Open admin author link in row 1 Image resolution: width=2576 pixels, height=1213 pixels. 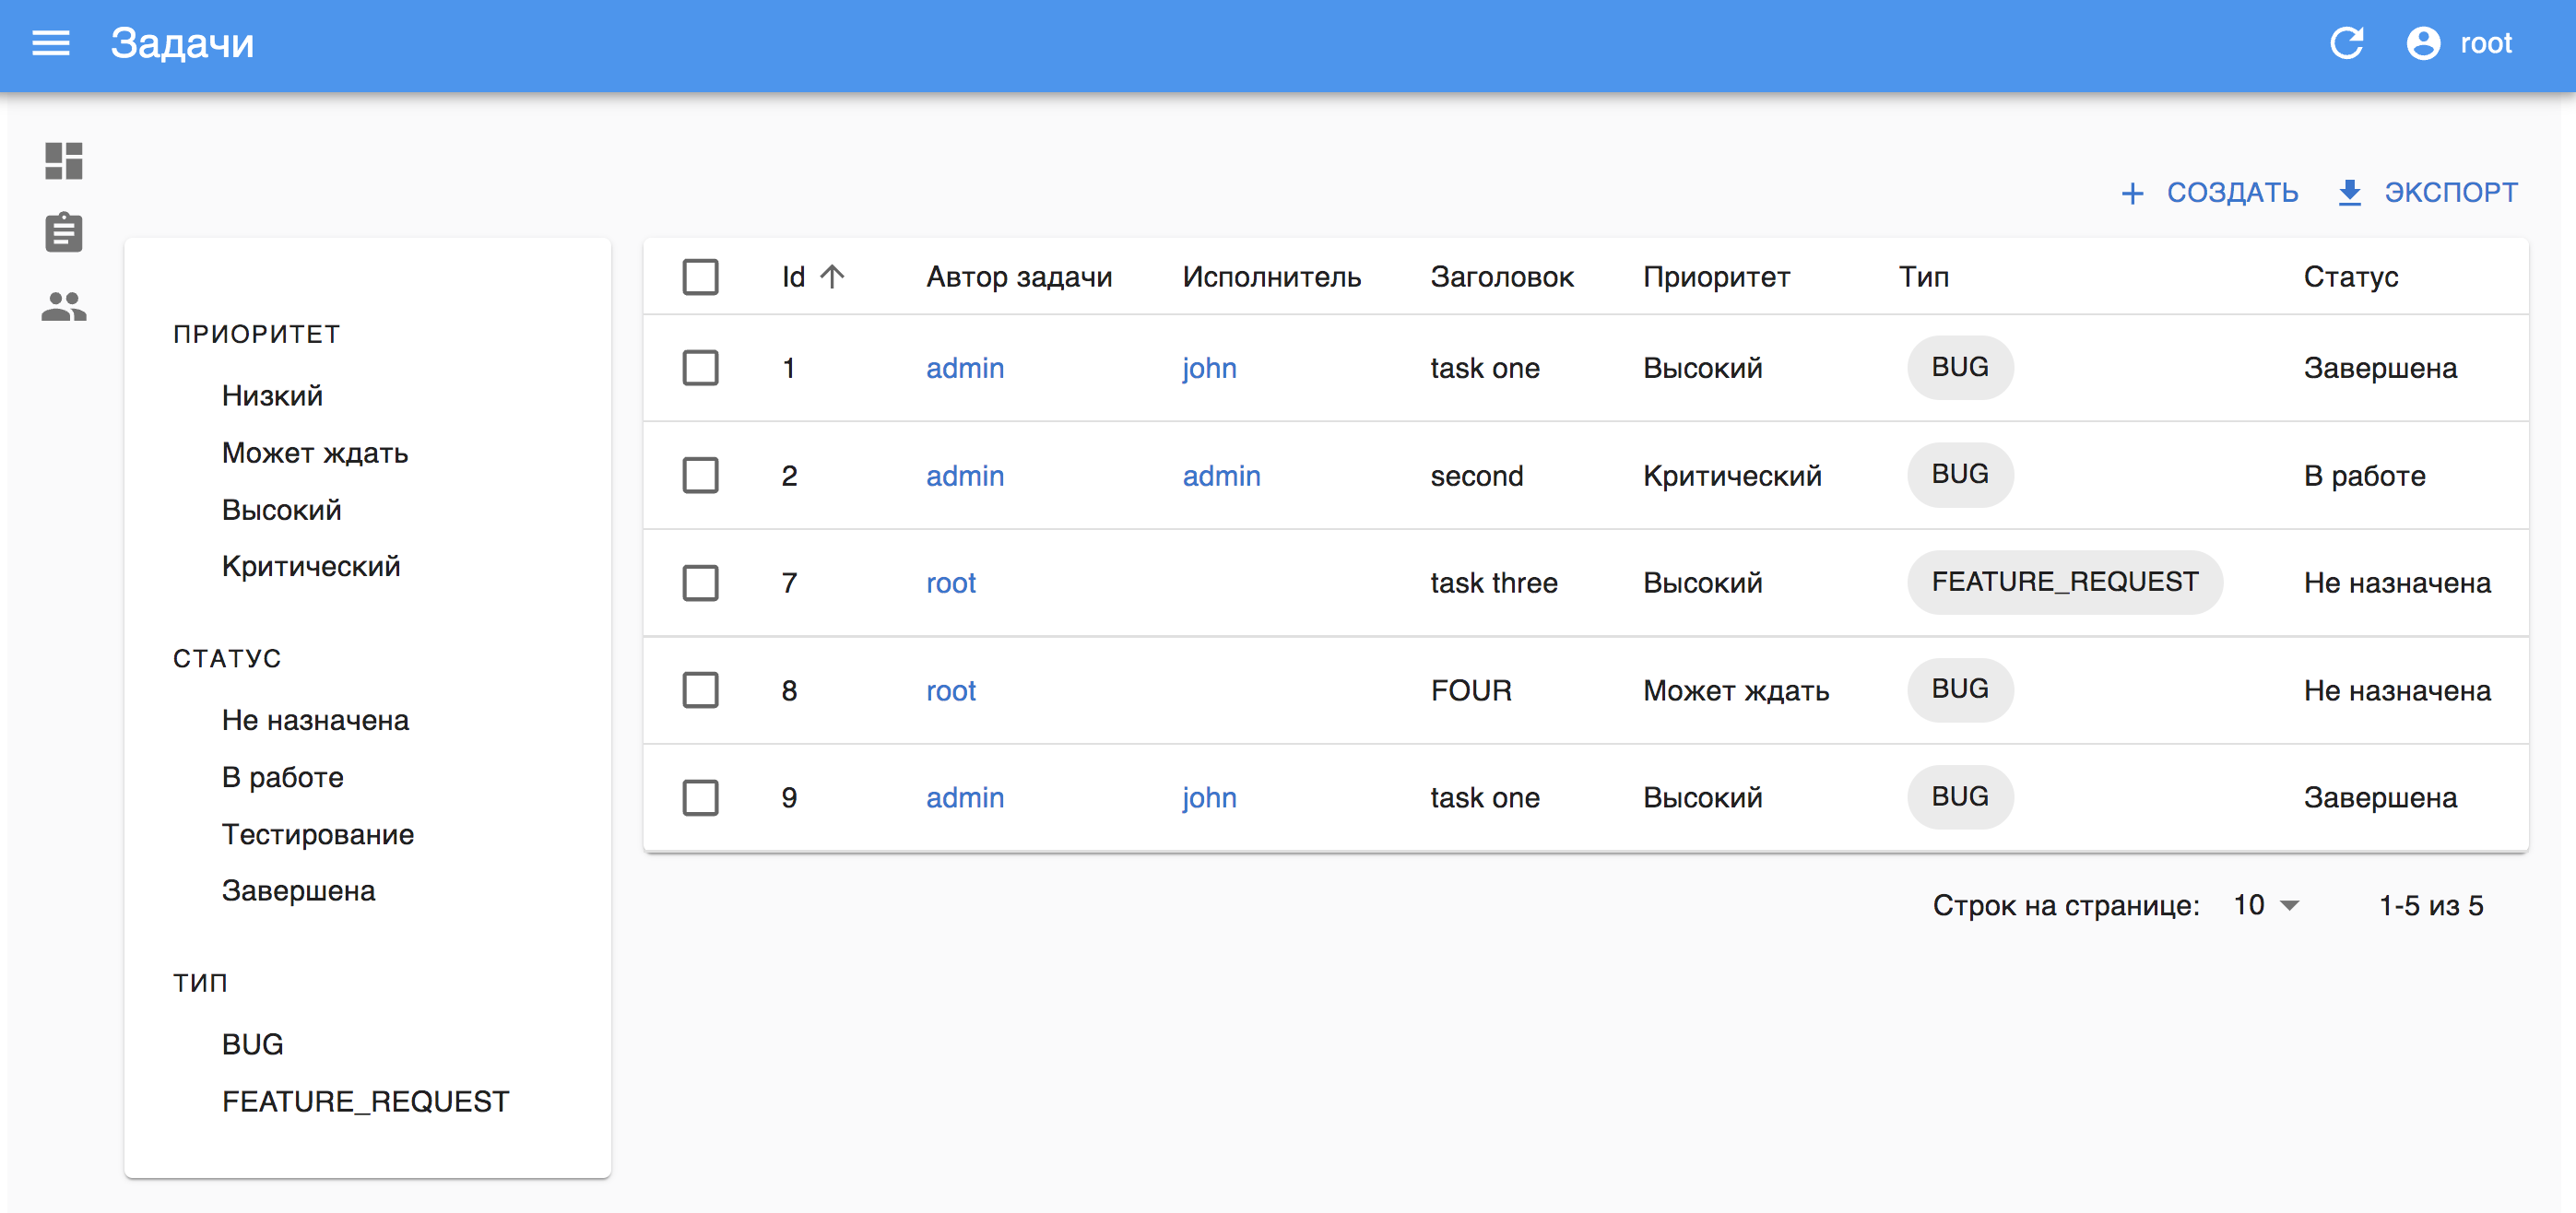click(x=964, y=368)
